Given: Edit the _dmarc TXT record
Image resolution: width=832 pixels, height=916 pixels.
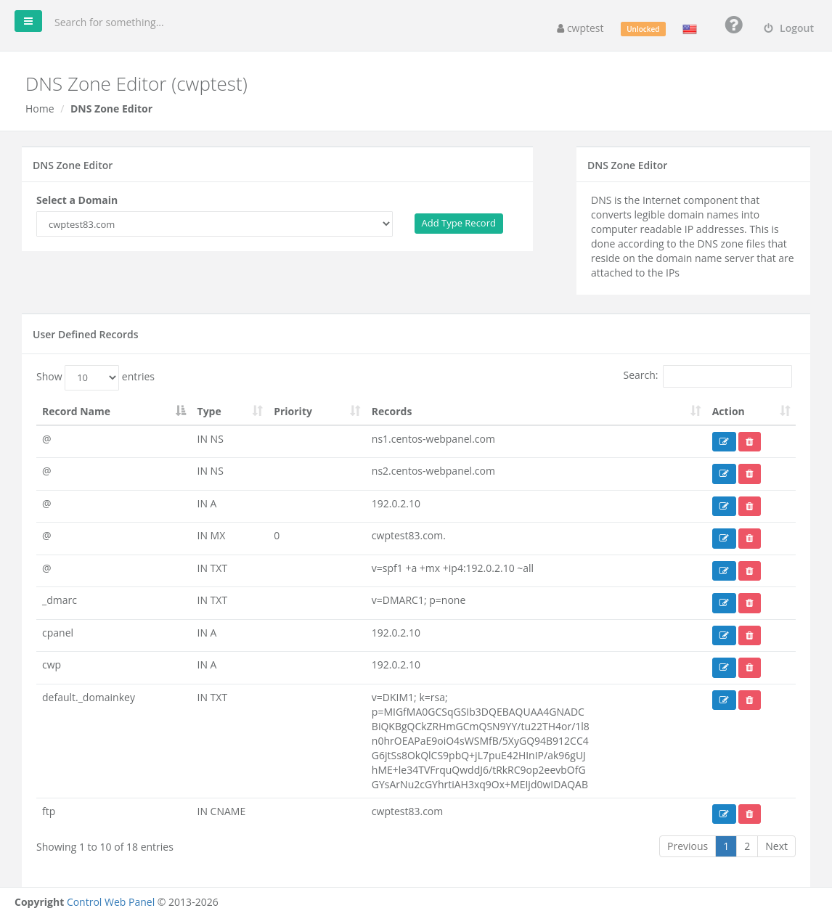Looking at the screenshot, I should pyautogui.click(x=724, y=602).
